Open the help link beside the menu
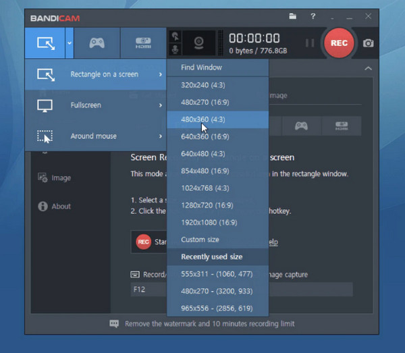 point(273,242)
